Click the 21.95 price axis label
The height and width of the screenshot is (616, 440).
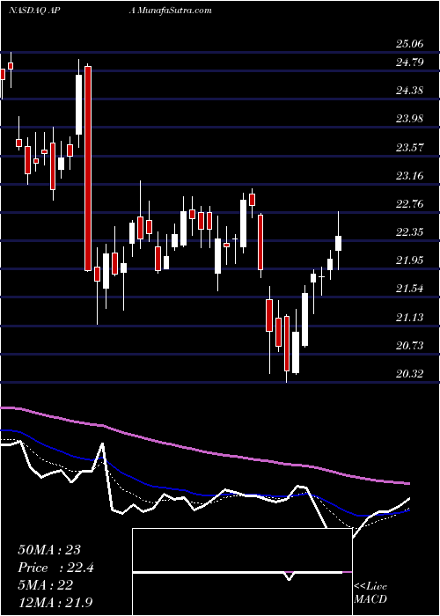coord(410,260)
